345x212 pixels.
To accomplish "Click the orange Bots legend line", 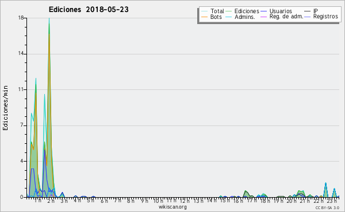I will 204,17.
